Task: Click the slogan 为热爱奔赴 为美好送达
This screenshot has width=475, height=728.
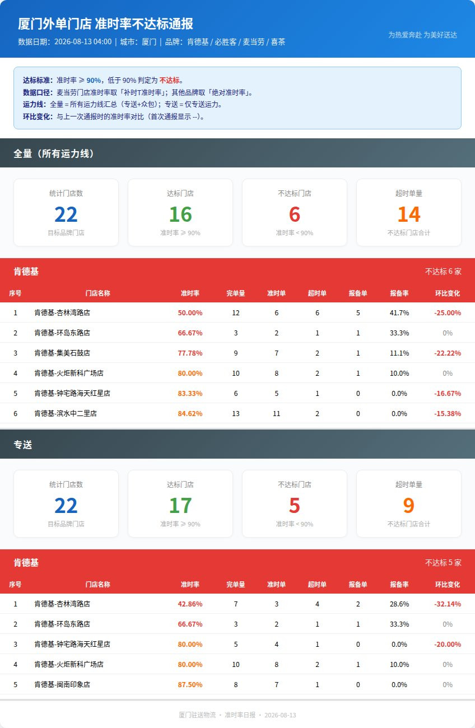Action: click(423, 35)
